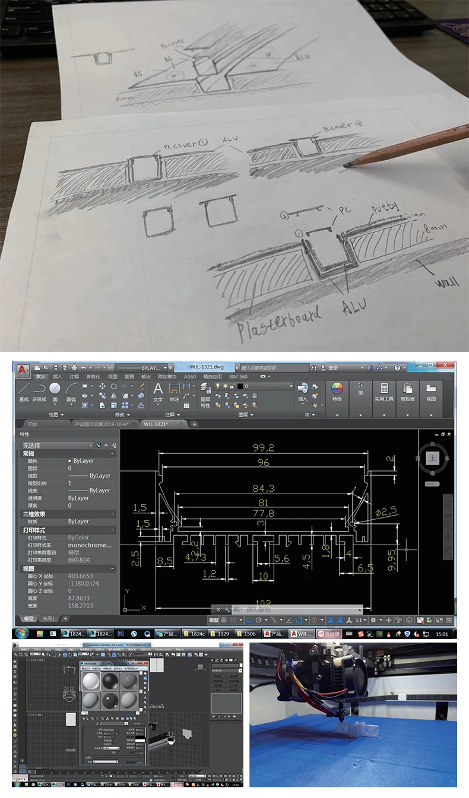Select the Line (直线) drawing tool
The width and height of the screenshot is (469, 798).
[23, 391]
